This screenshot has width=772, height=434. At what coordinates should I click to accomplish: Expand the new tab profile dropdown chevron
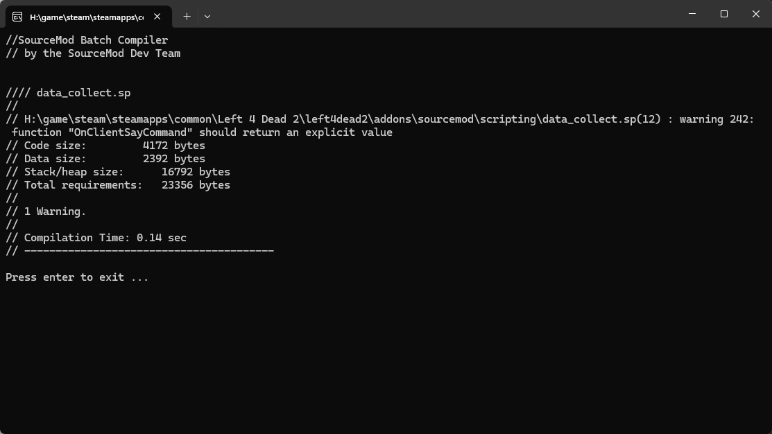(207, 16)
